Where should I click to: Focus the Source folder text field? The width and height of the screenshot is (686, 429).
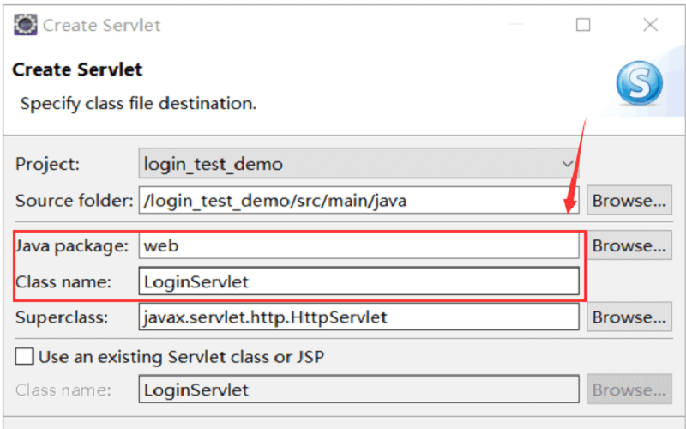(x=358, y=201)
